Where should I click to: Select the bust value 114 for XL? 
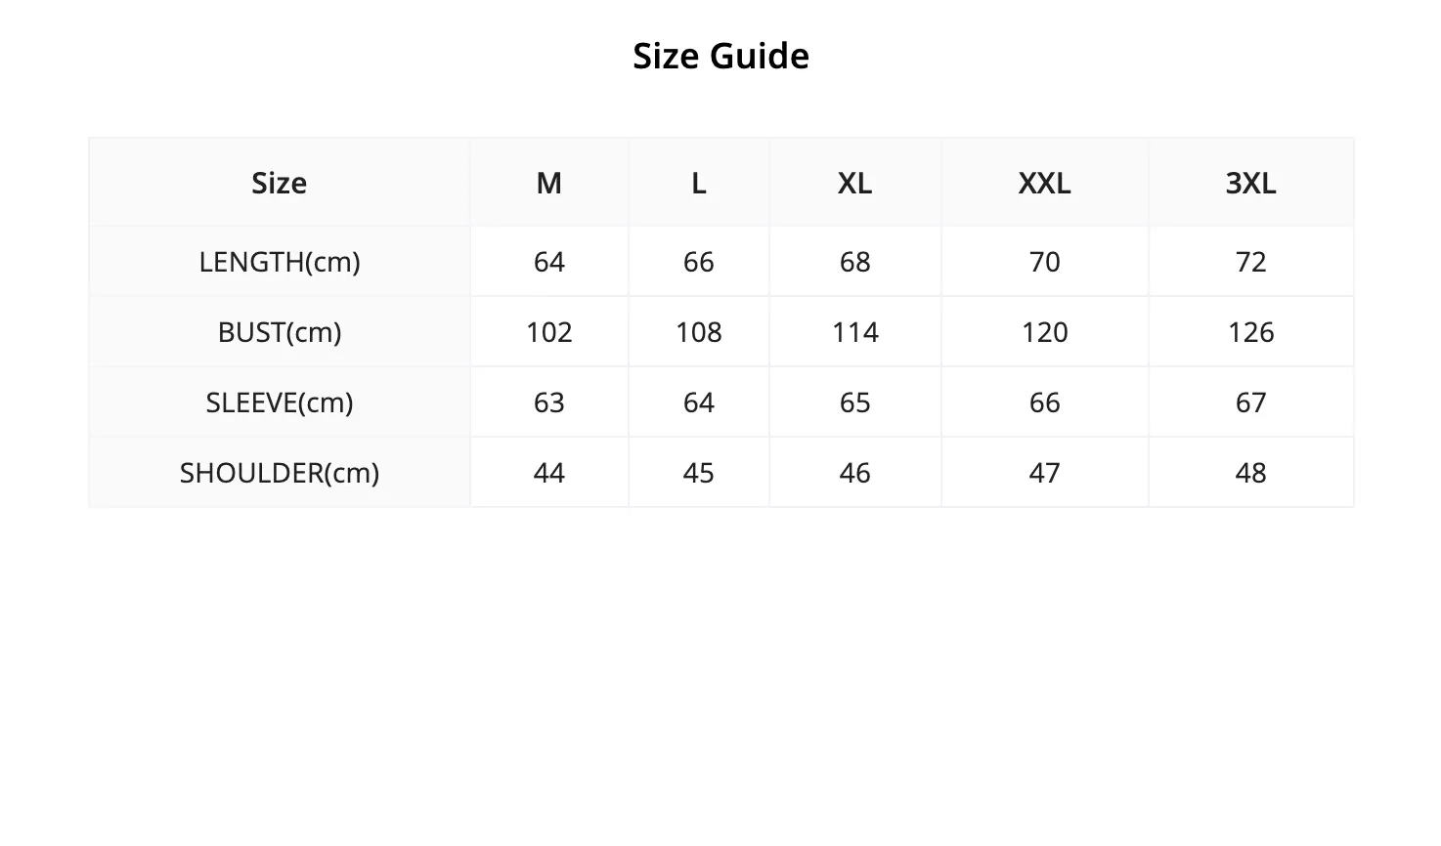tap(855, 332)
